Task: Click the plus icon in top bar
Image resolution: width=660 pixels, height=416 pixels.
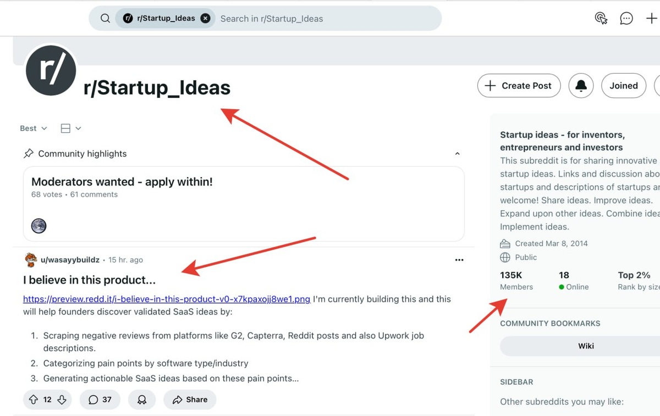Action: coord(651,19)
